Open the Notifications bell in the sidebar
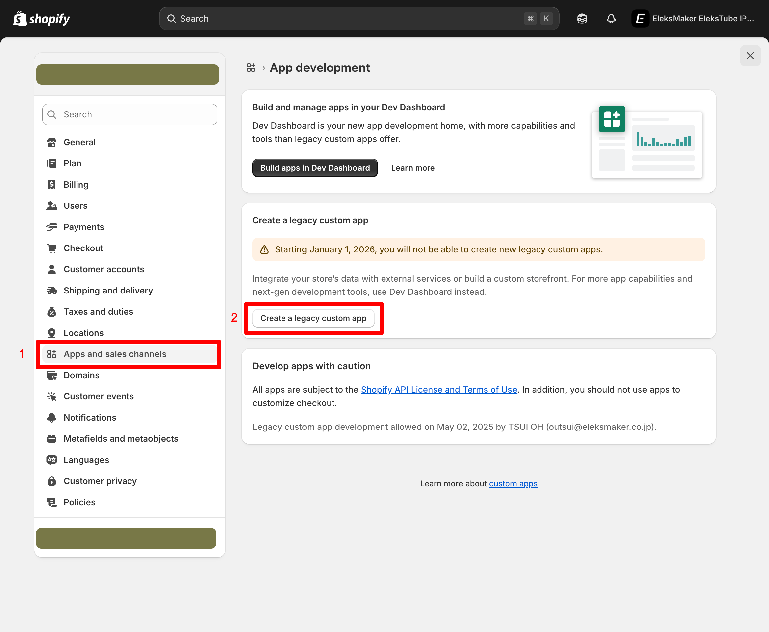The image size is (769, 632). tap(52, 417)
